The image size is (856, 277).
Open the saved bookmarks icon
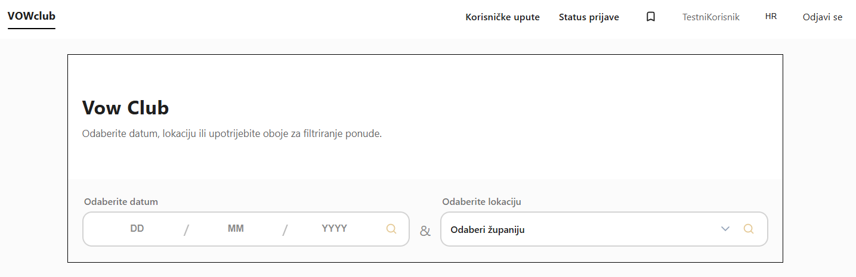tap(651, 17)
